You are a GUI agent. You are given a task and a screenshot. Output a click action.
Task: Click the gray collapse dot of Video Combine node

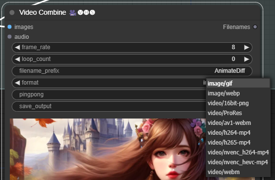(x=12, y=12)
